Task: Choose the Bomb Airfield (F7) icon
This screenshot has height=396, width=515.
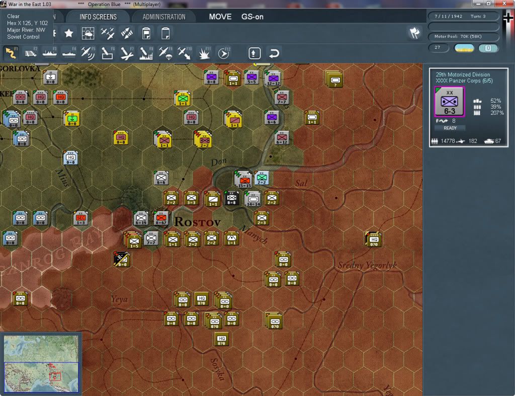Action: coord(127,53)
